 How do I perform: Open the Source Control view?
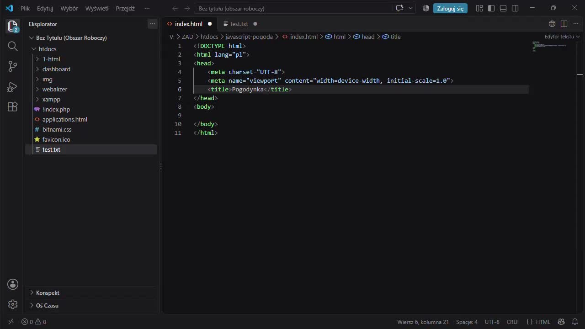[x=13, y=66]
